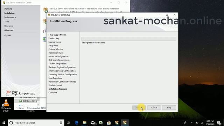Maximize the SQL Server 2012 Setup window
This screenshot has width=224, height=126.
pos(167,15)
